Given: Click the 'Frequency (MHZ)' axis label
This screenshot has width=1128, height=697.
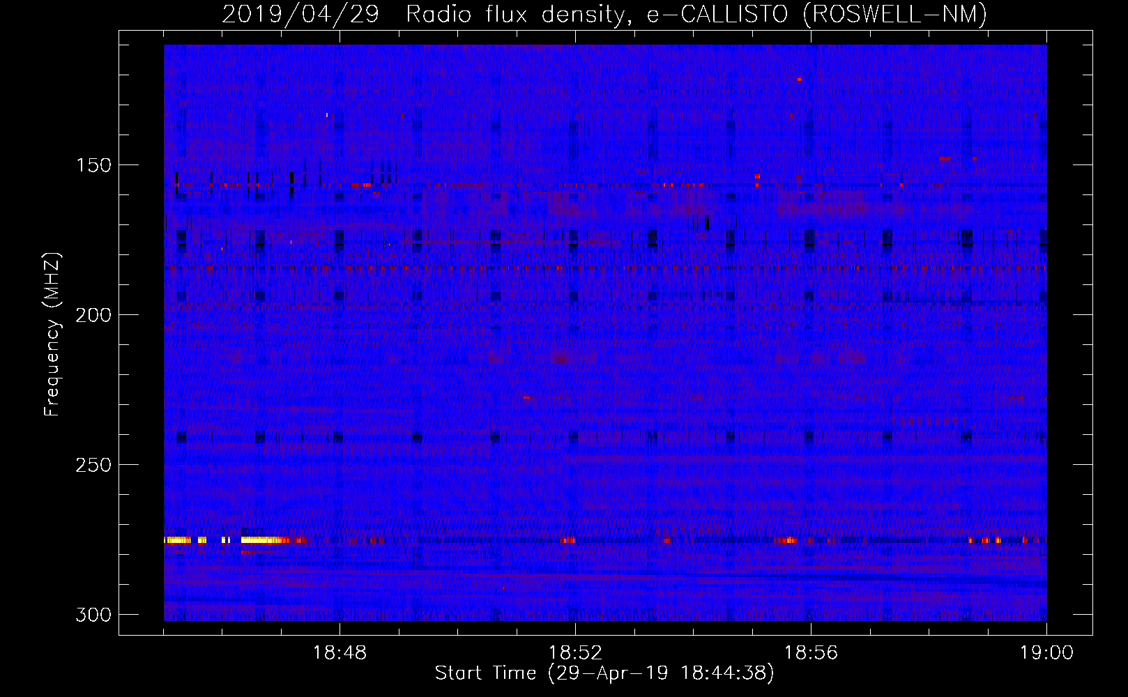Looking at the screenshot, I should 52,334.
